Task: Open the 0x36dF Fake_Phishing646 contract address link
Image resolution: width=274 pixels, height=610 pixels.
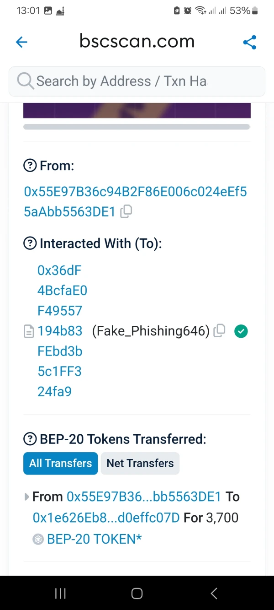Action: [60, 331]
